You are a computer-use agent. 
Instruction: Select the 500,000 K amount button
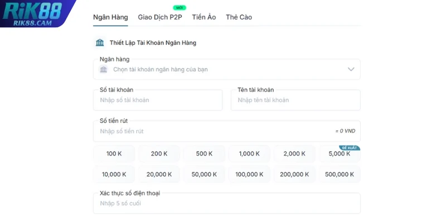point(340,174)
